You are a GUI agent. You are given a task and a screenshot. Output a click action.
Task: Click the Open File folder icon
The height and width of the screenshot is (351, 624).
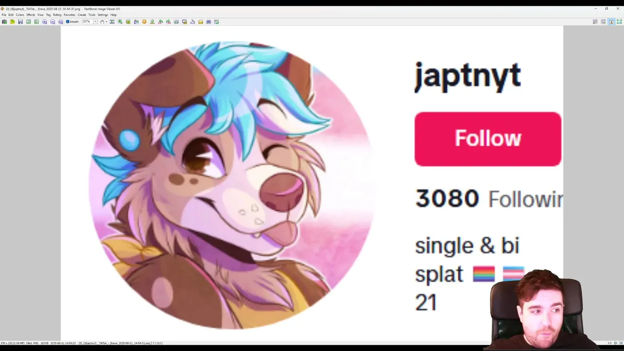pos(12,21)
